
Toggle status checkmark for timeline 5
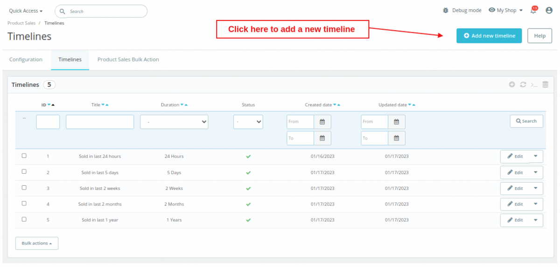click(248, 220)
